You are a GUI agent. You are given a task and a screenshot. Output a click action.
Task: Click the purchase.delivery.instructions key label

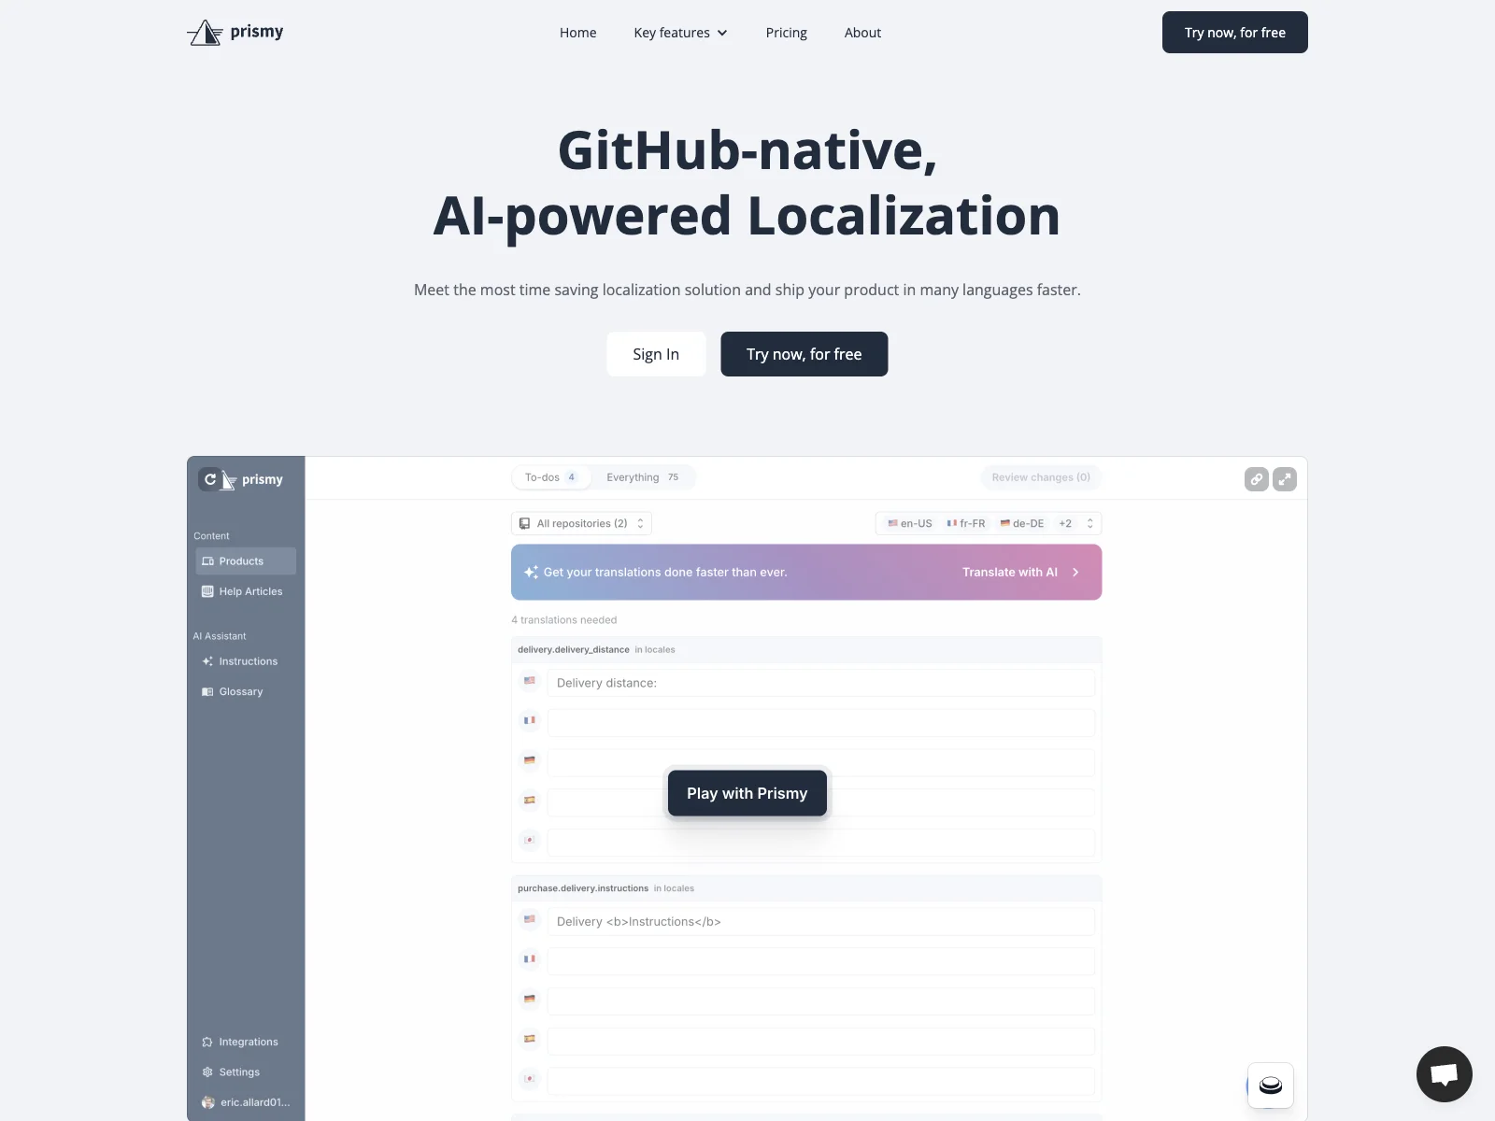(583, 888)
